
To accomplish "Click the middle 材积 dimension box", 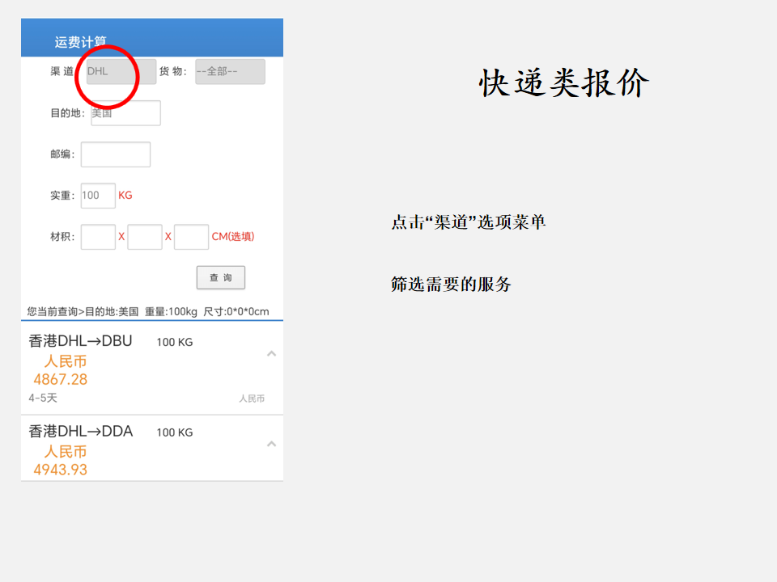I will (145, 237).
